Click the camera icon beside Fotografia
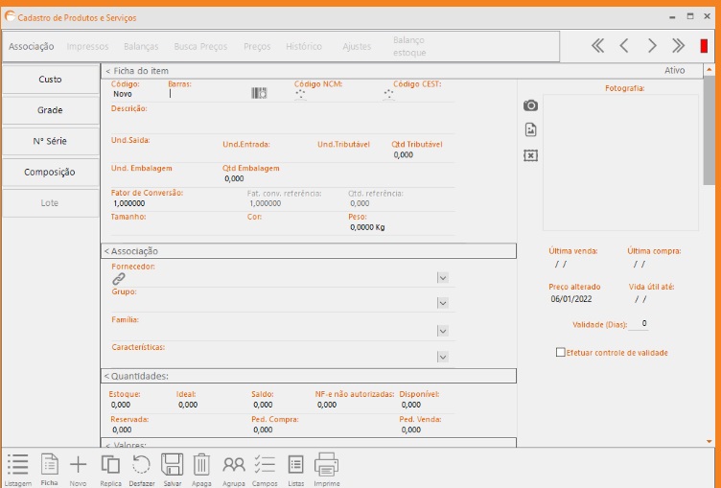The height and width of the screenshot is (488, 721). [x=530, y=105]
